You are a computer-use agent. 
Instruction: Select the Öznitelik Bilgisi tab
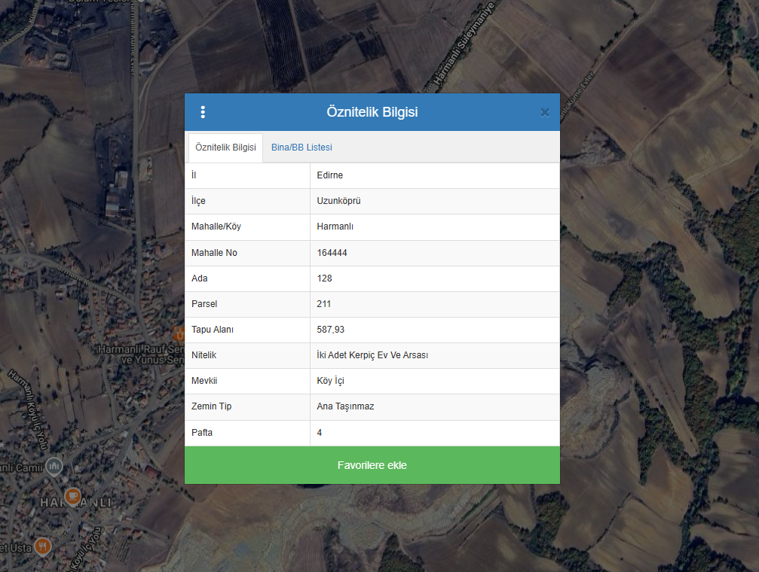click(x=225, y=148)
